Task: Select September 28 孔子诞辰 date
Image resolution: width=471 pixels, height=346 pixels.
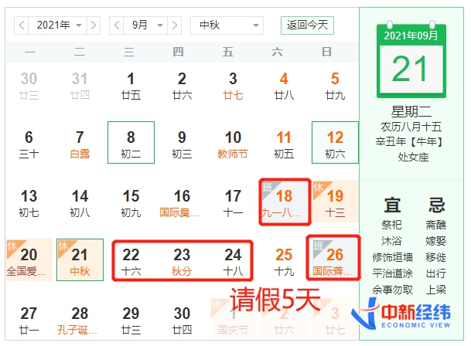Action: pos(80,319)
